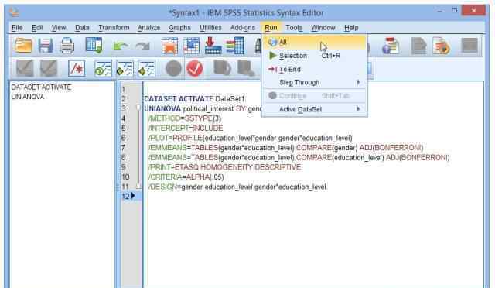Select DATASET ACTIVATE in navigation pane
Screen dimensions: 495x288
click(x=41, y=87)
